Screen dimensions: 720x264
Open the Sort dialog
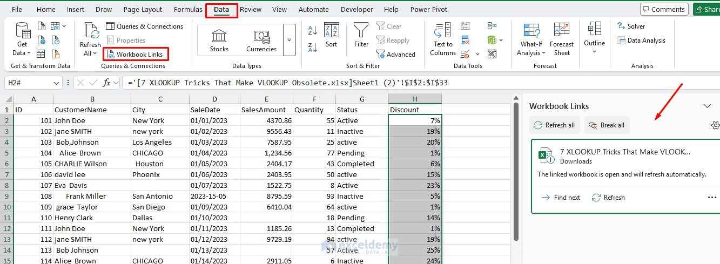[x=331, y=35]
